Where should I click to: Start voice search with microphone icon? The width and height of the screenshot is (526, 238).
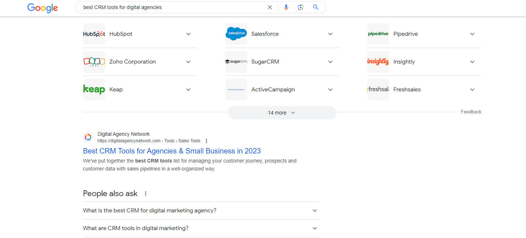[x=286, y=7]
